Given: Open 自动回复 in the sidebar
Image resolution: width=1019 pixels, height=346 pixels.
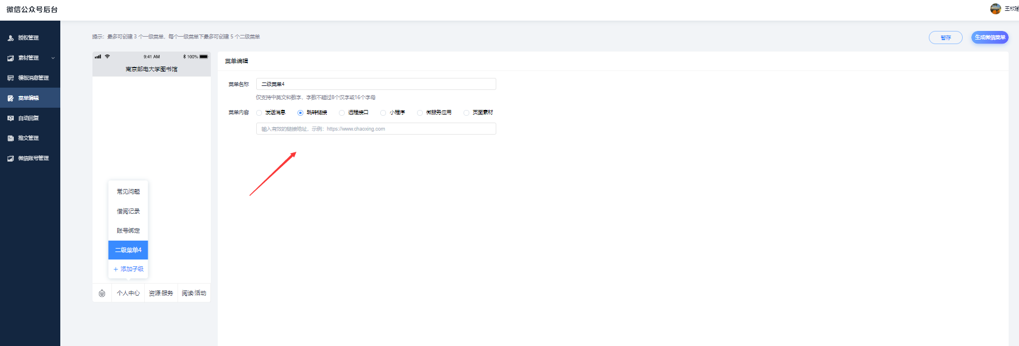Looking at the screenshot, I should (30, 118).
